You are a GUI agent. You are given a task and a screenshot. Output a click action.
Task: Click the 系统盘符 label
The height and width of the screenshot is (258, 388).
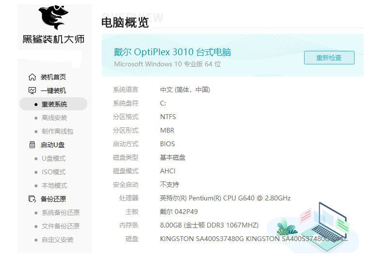pos(126,103)
